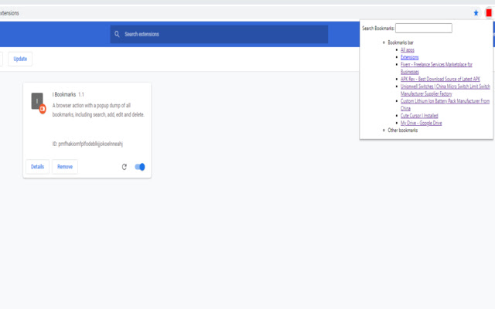Click the I Bookmarks extension logo
Screen dimensions: 495x309
(x=37, y=101)
